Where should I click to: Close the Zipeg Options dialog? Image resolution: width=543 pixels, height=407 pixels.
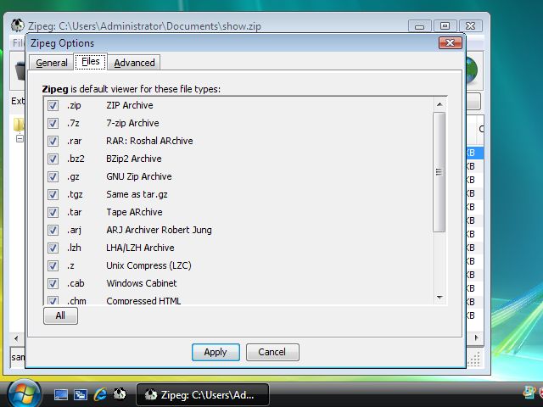pos(451,43)
